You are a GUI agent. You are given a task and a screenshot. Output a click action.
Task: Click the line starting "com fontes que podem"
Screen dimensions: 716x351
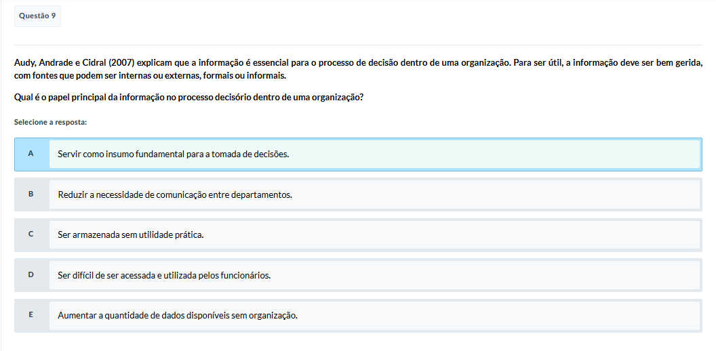[x=150, y=75]
